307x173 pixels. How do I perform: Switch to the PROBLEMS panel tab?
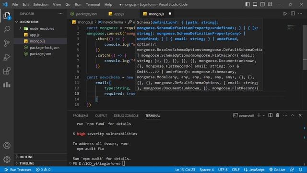[81, 115]
